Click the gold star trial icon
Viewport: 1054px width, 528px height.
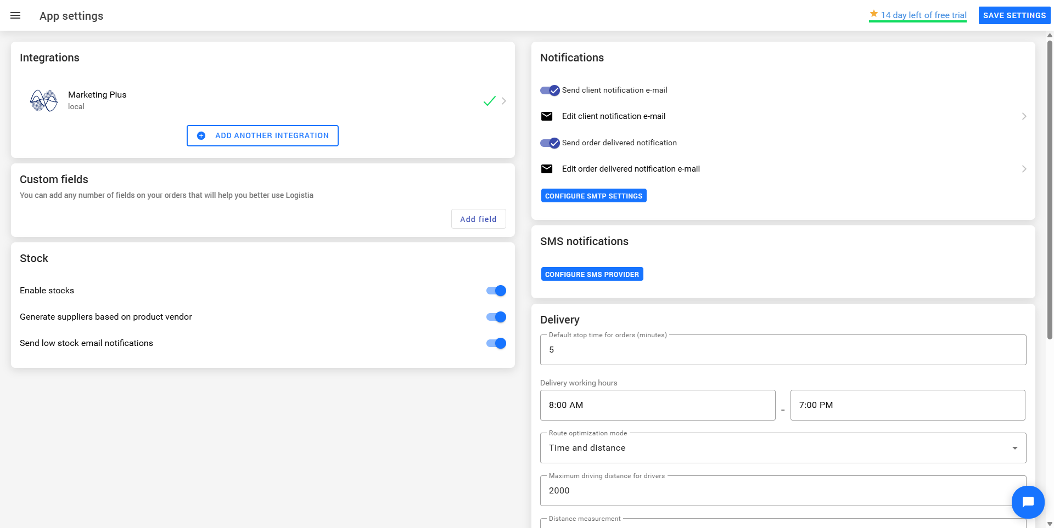tap(873, 14)
